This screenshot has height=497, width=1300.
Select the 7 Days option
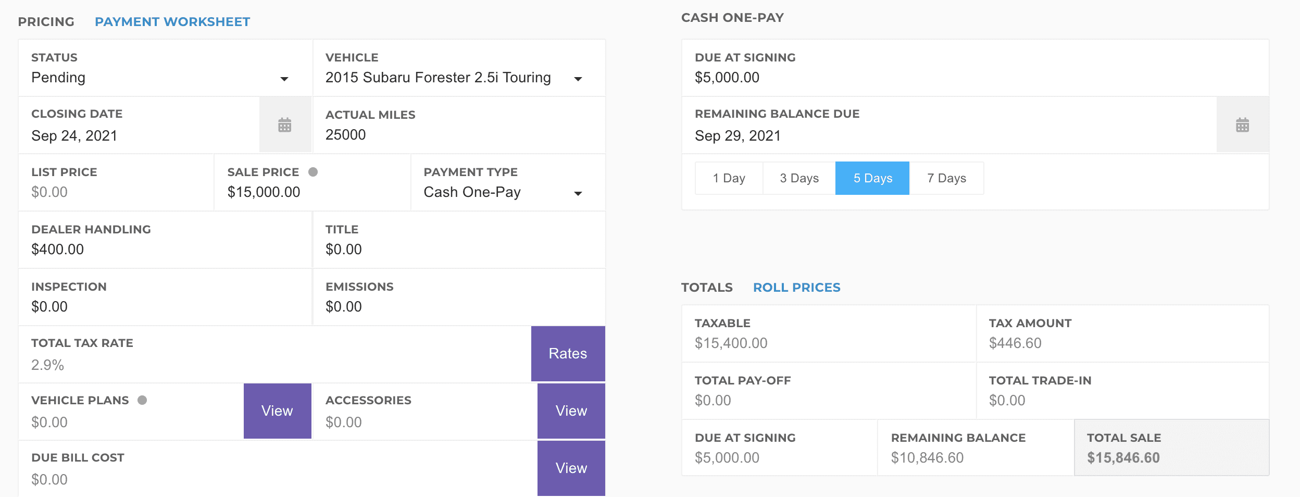point(946,178)
